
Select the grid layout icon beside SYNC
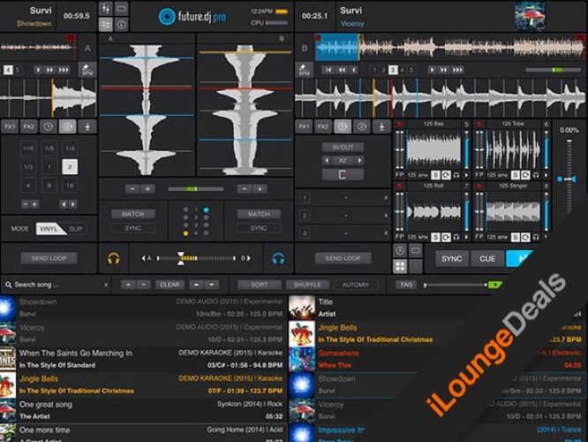coord(400,266)
